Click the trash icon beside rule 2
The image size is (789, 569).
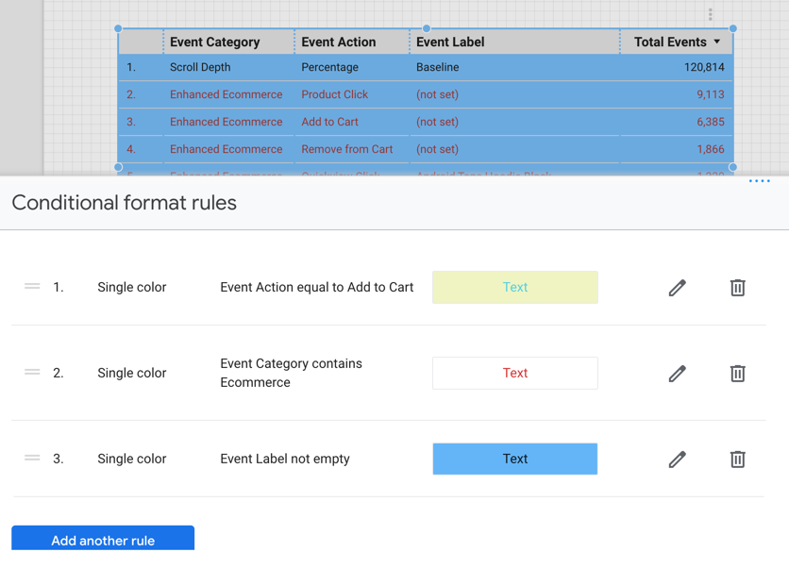(x=737, y=373)
